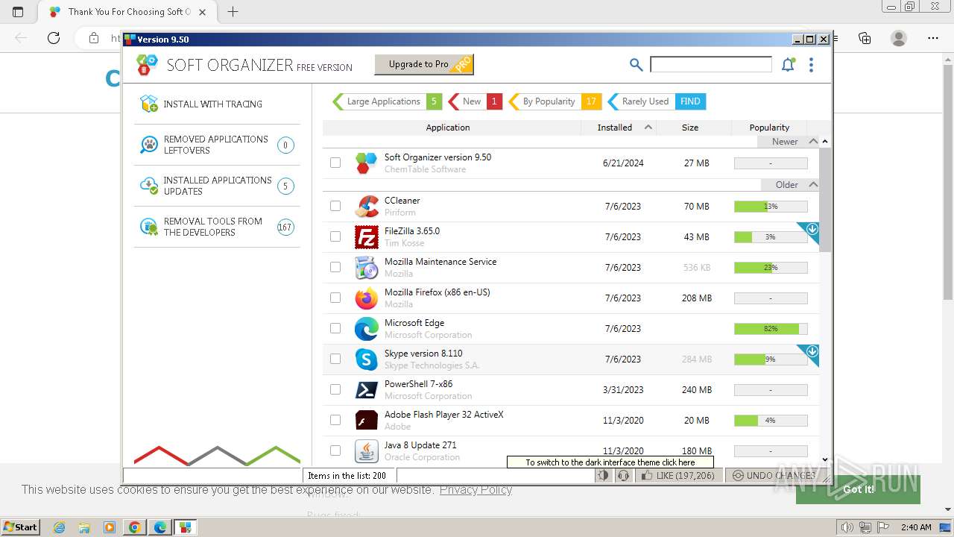
Task: Click the Install with Tracing icon
Action: pos(149,104)
